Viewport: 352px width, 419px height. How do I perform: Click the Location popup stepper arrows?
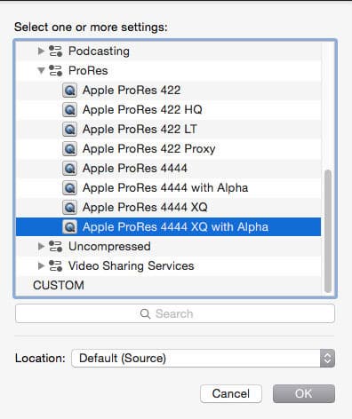(x=327, y=359)
